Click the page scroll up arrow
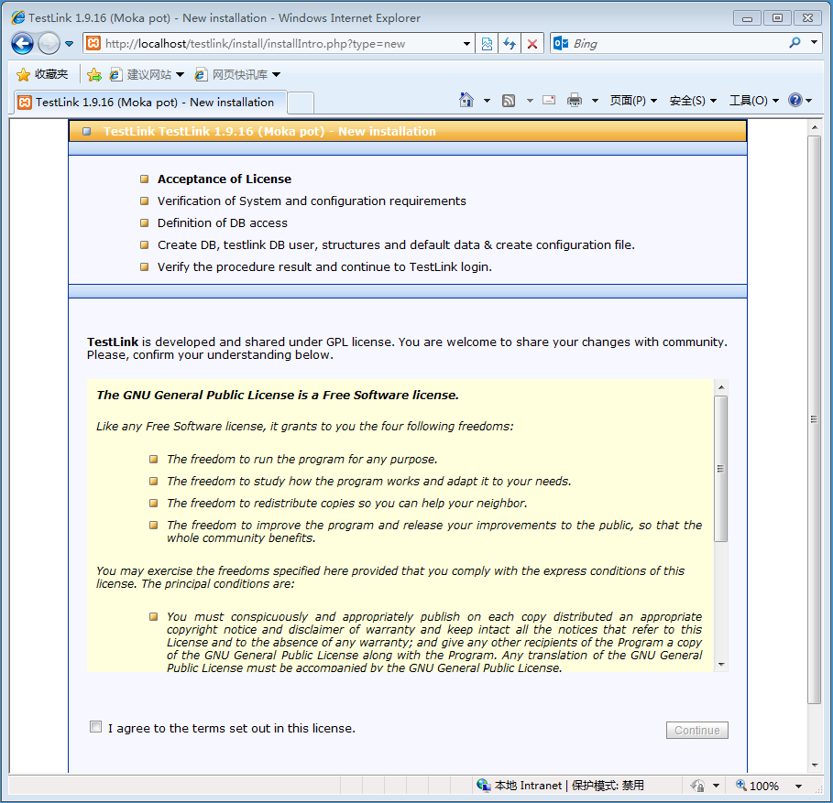This screenshot has width=833, height=803. point(815,127)
